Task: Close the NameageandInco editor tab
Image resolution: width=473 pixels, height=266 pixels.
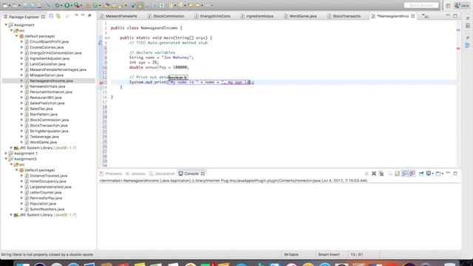Action: click(x=412, y=16)
